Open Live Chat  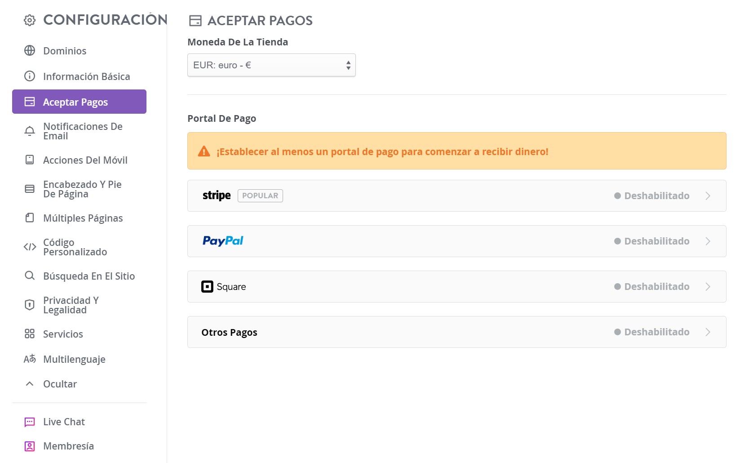pyautogui.click(x=63, y=422)
